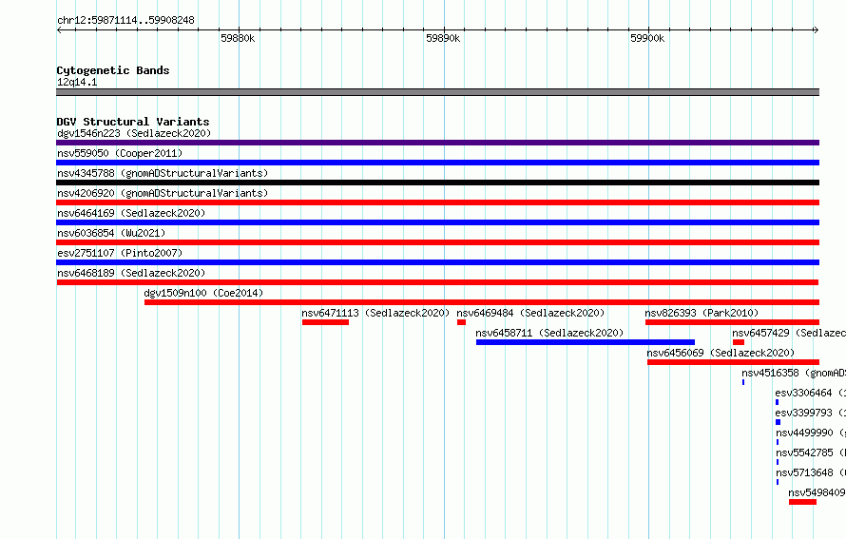Click the right scroll arrow on the ruler
846x539 pixels.
coord(816,30)
